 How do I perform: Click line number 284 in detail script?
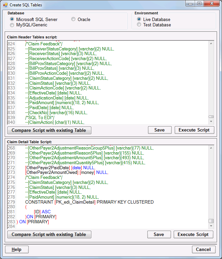point(11,227)
